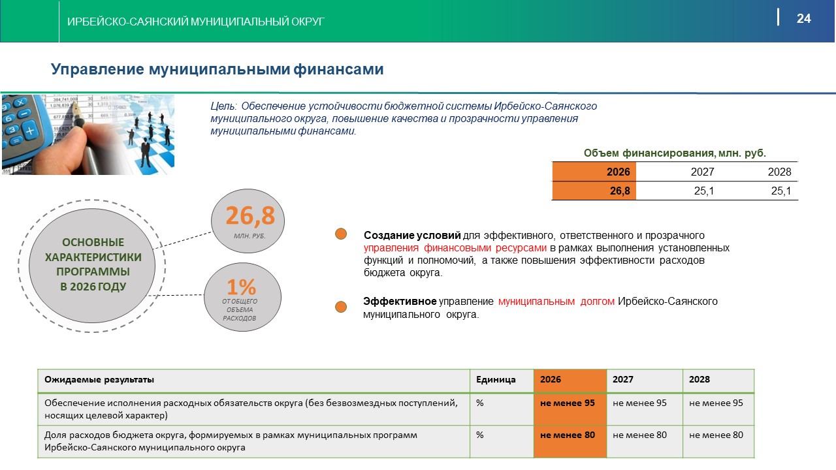
Task: Select the 2028 column header in funding table
Action: pos(779,172)
